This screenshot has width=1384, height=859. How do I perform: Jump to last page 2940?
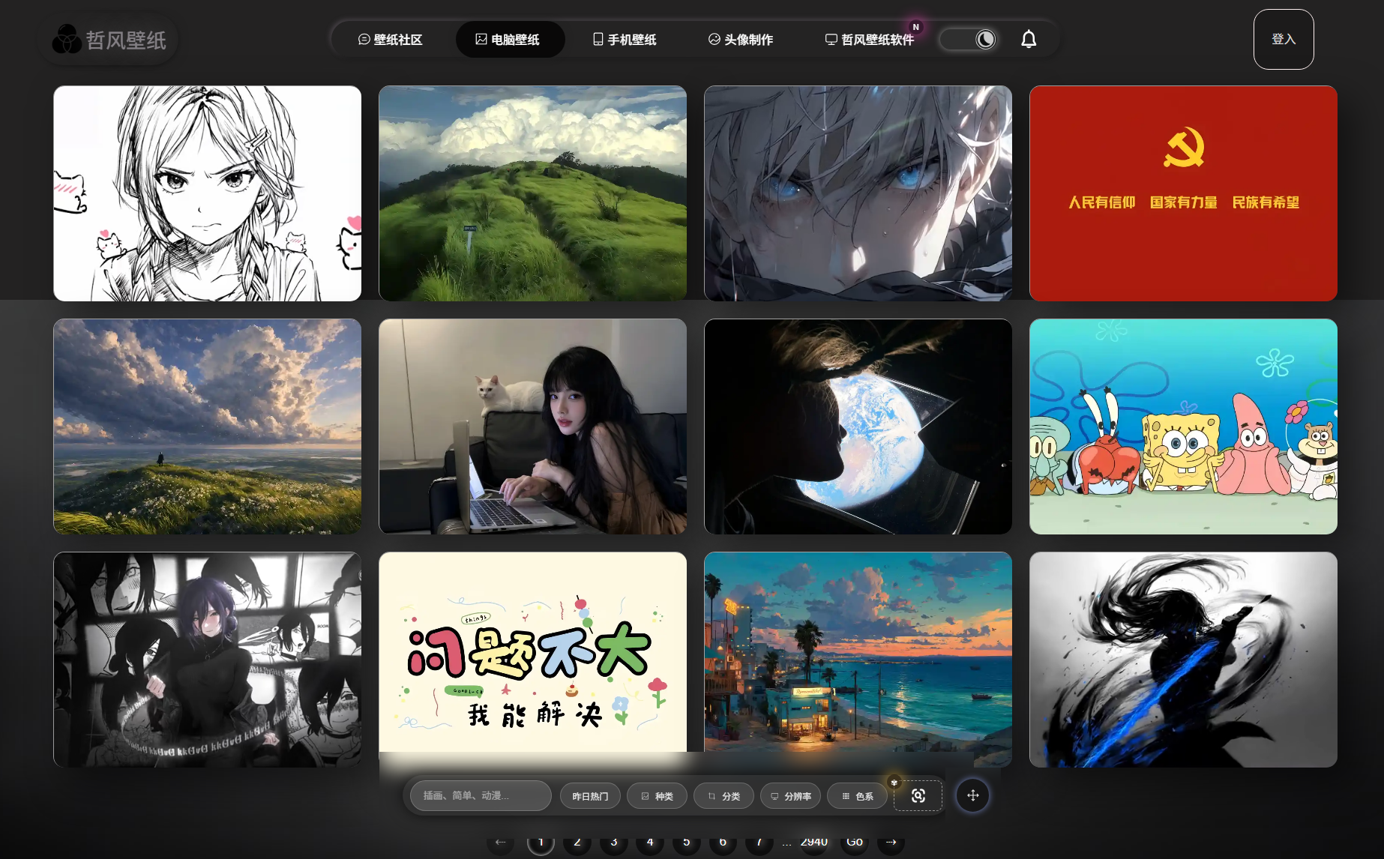click(x=814, y=843)
